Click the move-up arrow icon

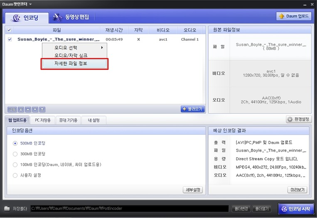tap(28, 109)
